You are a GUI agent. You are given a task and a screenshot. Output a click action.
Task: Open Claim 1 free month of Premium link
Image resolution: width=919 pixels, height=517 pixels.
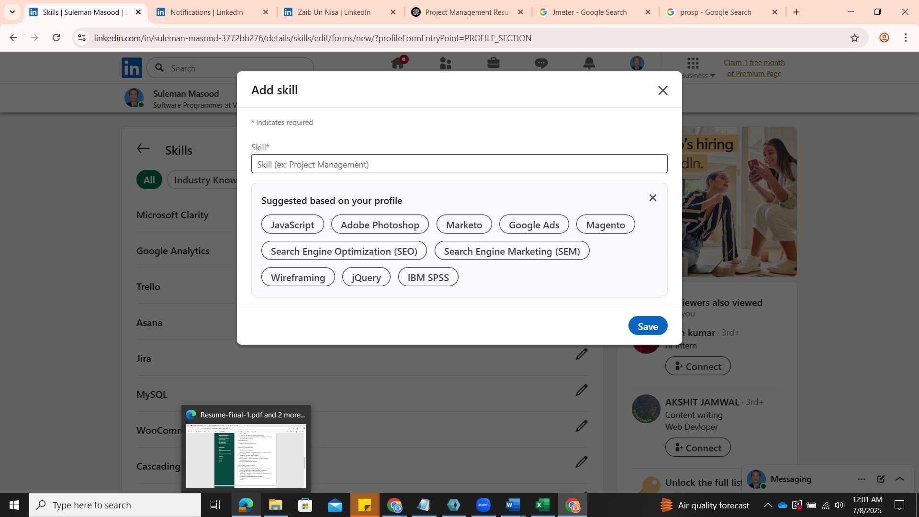pos(754,68)
